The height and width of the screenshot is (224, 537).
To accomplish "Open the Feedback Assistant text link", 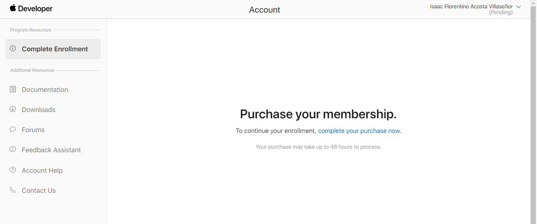I will click(51, 150).
